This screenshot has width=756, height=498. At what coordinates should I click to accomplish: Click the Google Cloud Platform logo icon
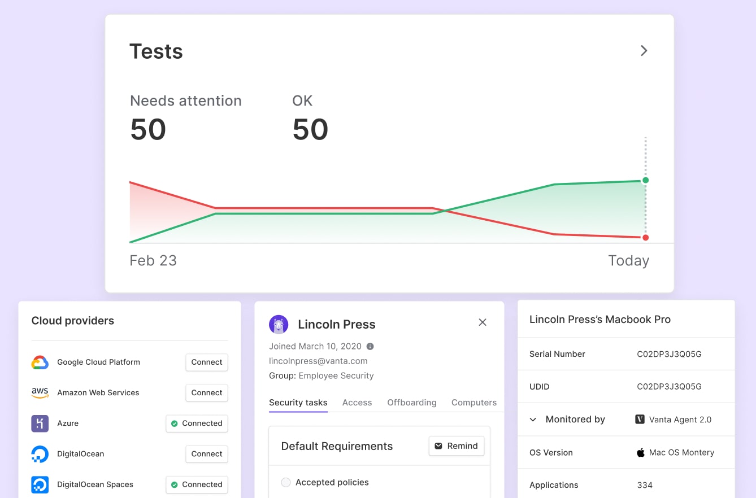[40, 362]
